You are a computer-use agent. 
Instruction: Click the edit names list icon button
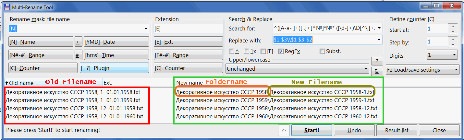377,72
